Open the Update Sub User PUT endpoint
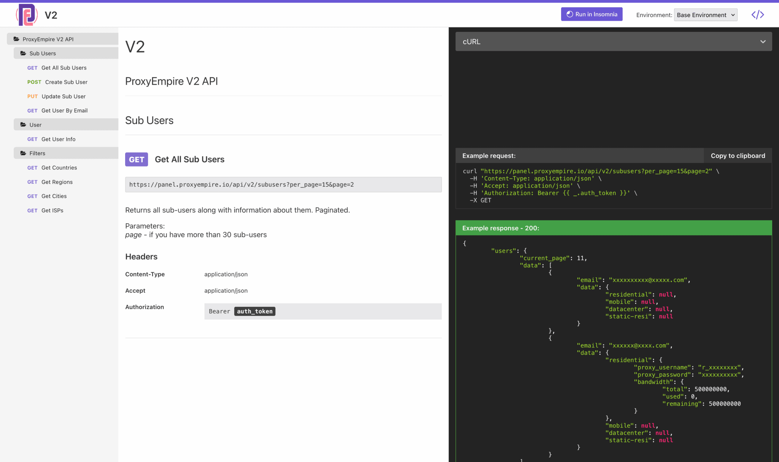This screenshot has width=779, height=462. click(64, 96)
